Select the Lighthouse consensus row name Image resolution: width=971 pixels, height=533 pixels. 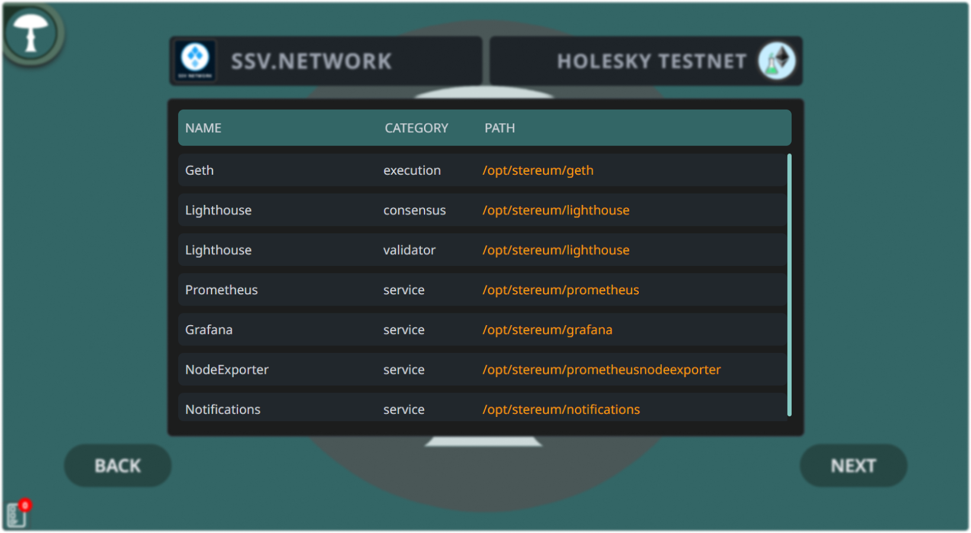tap(218, 210)
